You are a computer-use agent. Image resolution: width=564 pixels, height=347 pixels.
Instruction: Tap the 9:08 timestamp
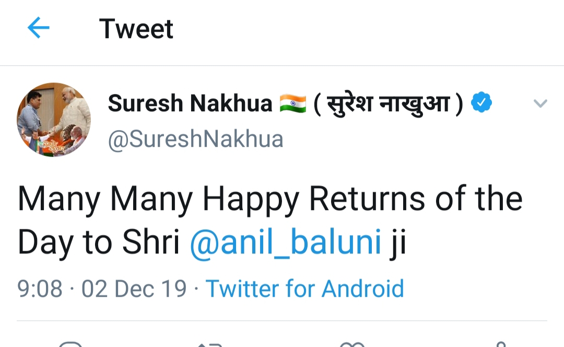click(x=40, y=288)
